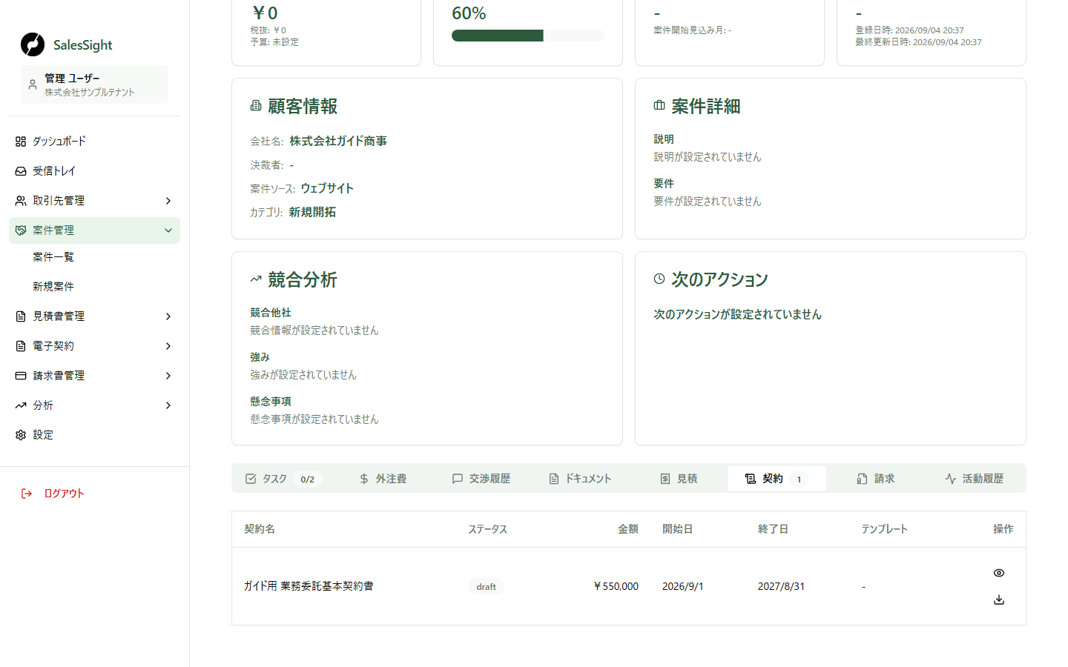Open the 外注費 tab
Screen dimensions: 1068x667
click(383, 479)
